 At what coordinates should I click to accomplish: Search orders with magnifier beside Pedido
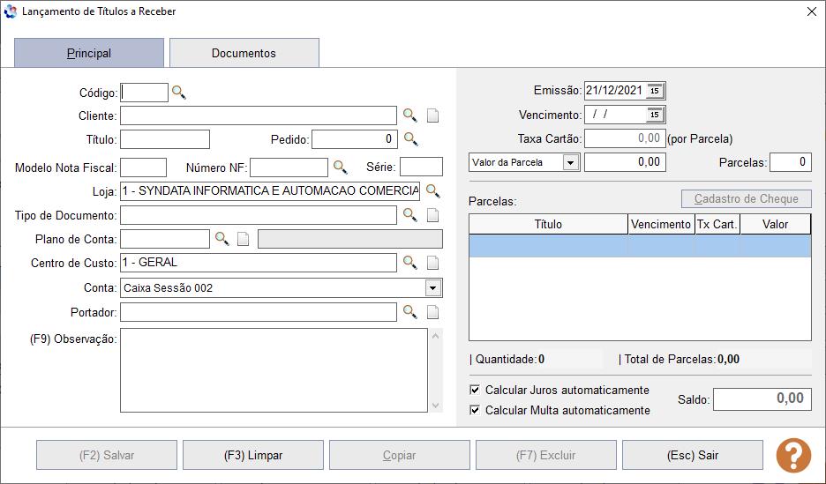(x=411, y=139)
